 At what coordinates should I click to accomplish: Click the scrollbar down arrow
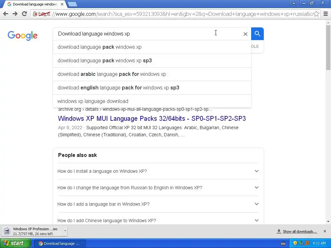(x=328, y=222)
